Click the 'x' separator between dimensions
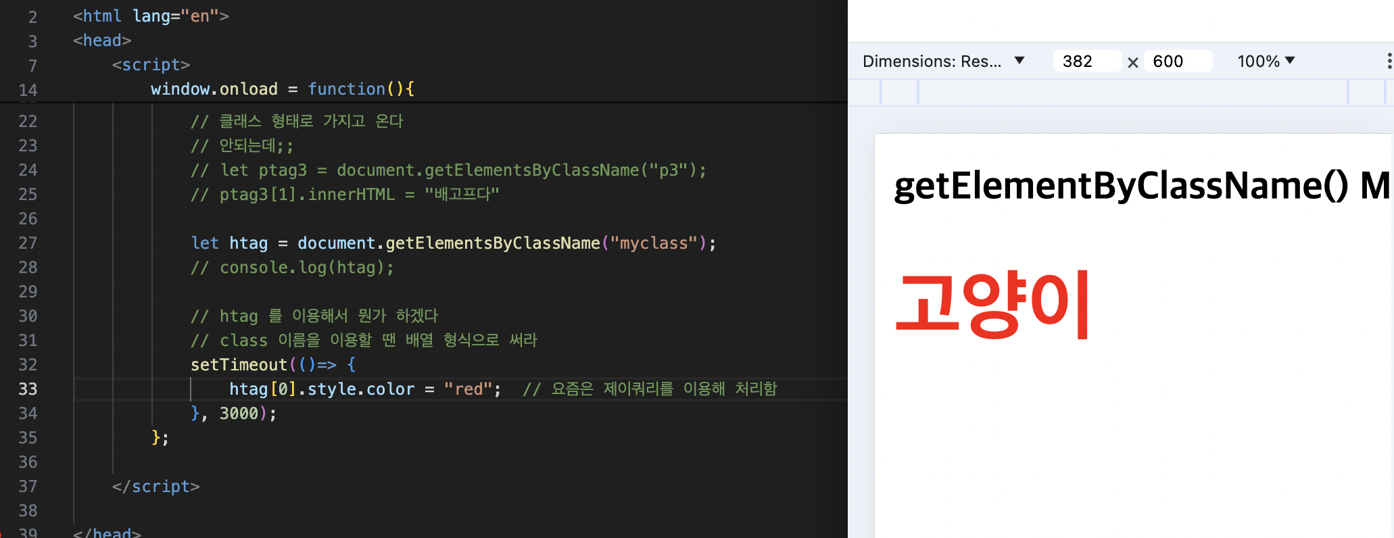The width and height of the screenshot is (1394, 538). click(x=1133, y=63)
